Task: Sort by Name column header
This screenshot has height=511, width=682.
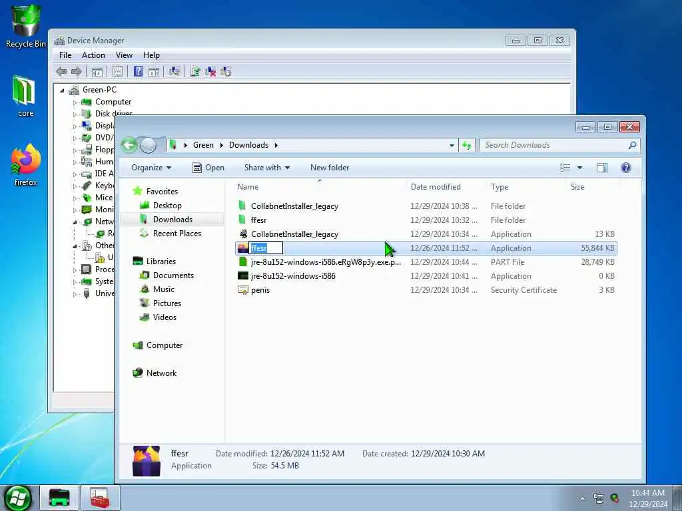Action: pos(320,187)
